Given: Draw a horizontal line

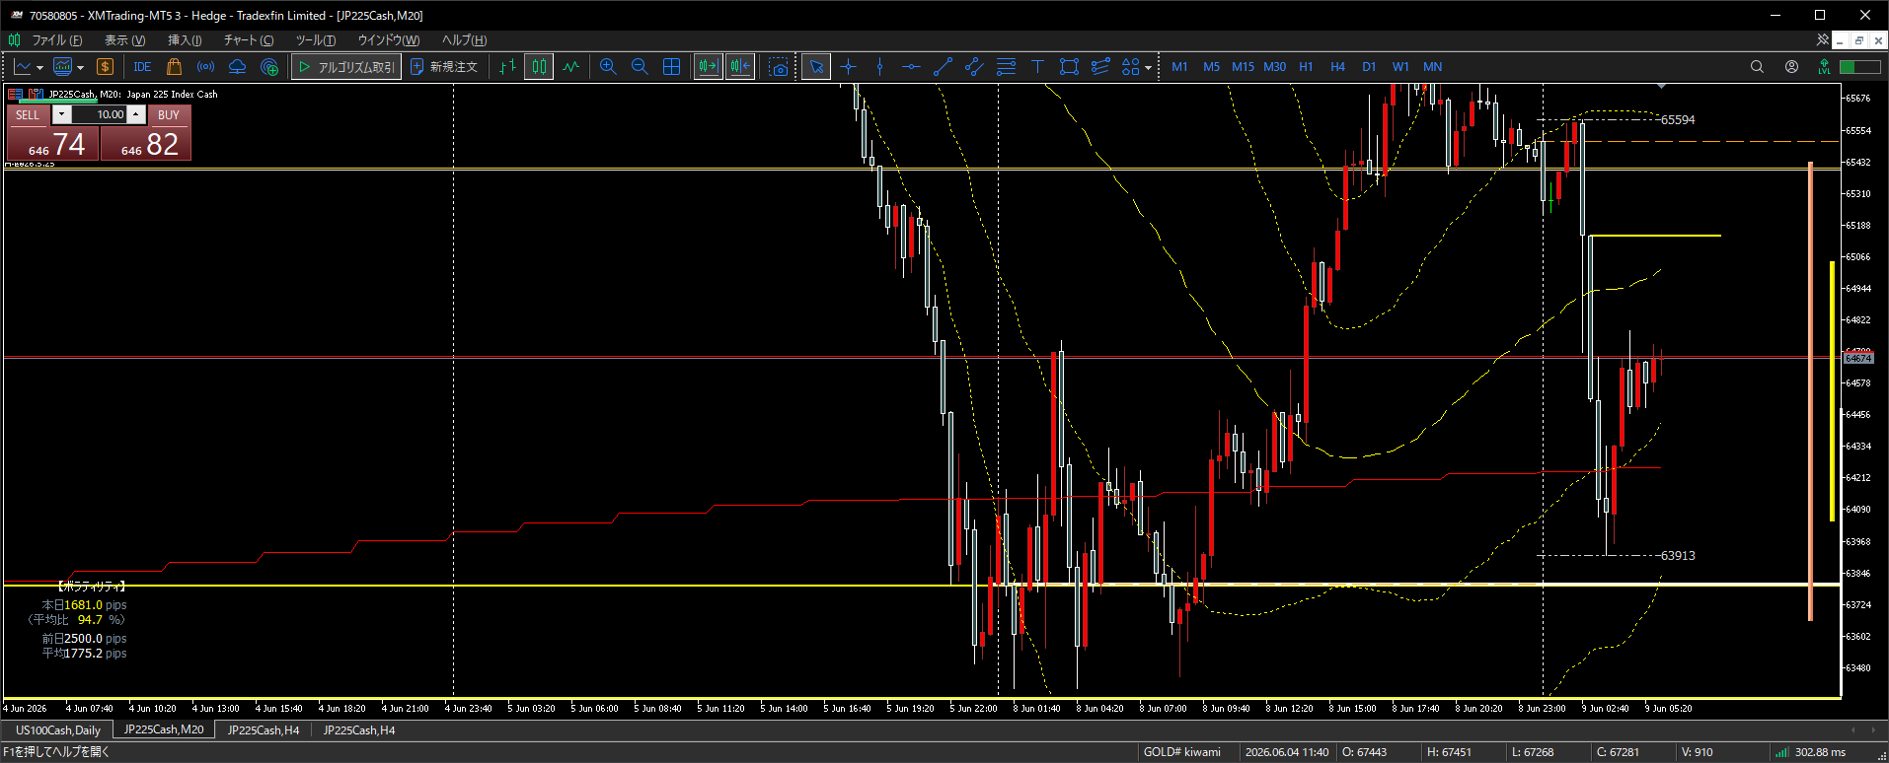Looking at the screenshot, I should (x=911, y=67).
